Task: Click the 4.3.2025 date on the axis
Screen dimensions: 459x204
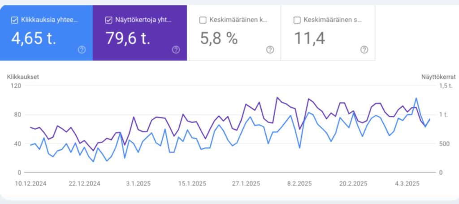Action: (407, 183)
